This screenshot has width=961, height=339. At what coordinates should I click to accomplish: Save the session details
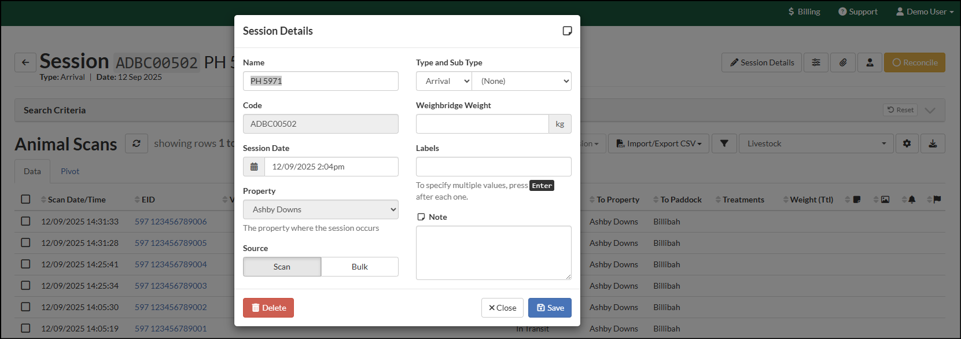pos(550,308)
